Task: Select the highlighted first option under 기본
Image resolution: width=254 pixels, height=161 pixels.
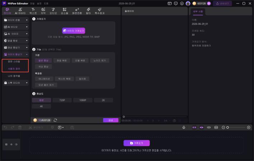Action: pos(43,60)
